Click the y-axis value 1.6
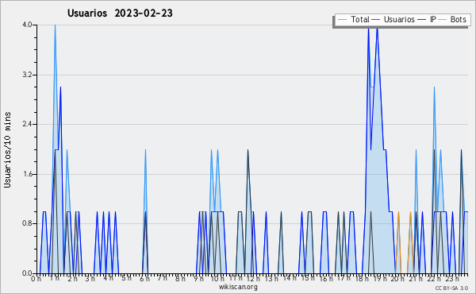Screen dimensions: 476x294 [x=27, y=174]
